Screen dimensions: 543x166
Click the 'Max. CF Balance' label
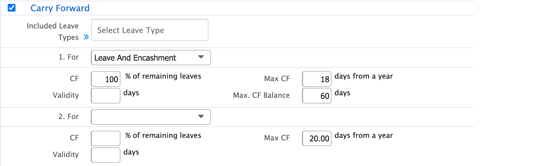pyautogui.click(x=261, y=95)
